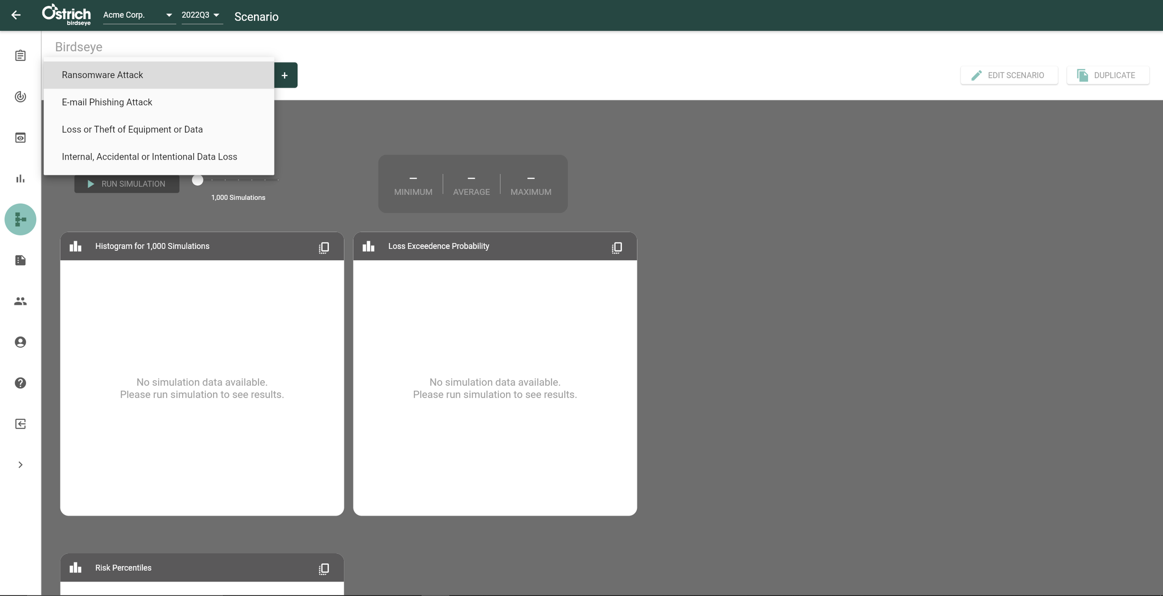The image size is (1163, 596).
Task: Open the eye preview sidebar icon
Action: coord(20,138)
